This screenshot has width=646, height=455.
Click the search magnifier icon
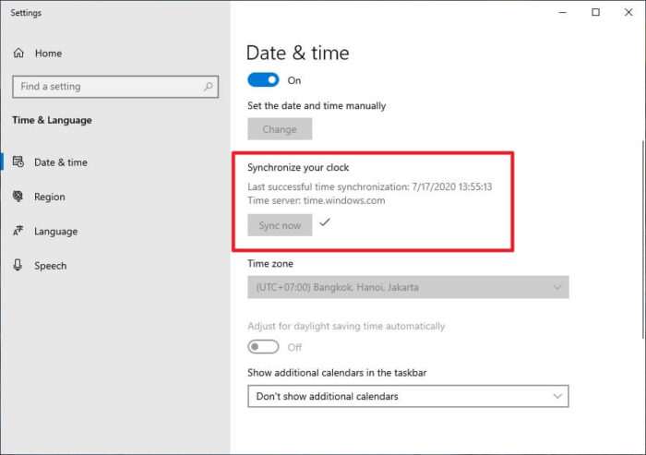point(209,87)
